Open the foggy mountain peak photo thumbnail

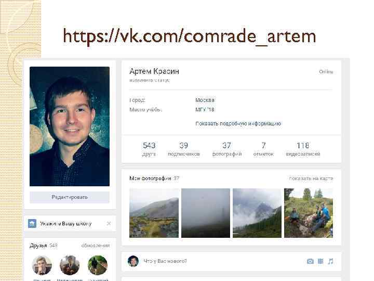click(257, 213)
